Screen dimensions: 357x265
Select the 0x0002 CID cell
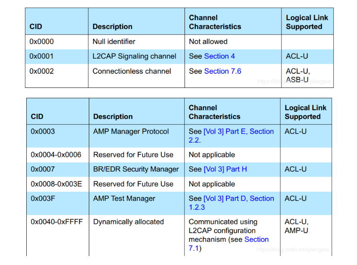(x=42, y=71)
